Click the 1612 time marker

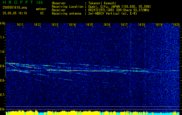(x=37, y=24)
